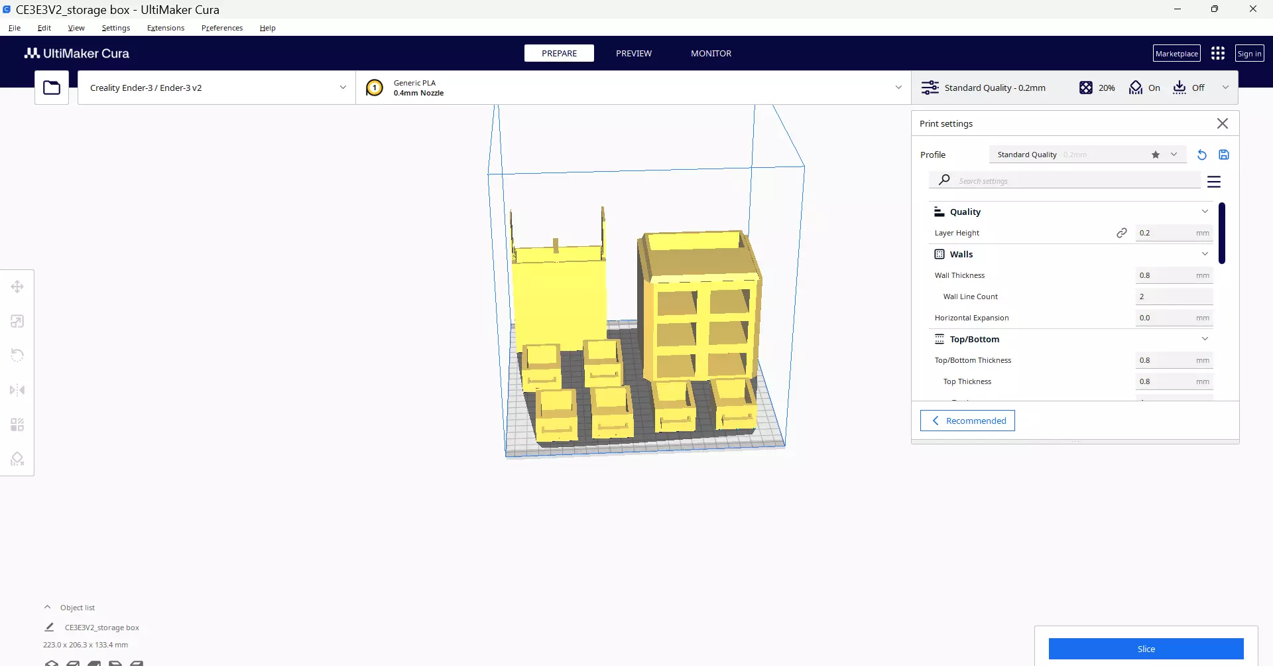The height and width of the screenshot is (666, 1273).
Task: Open the View menu
Action: click(x=76, y=28)
